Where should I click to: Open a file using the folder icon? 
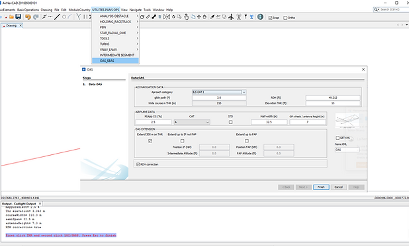point(11,17)
